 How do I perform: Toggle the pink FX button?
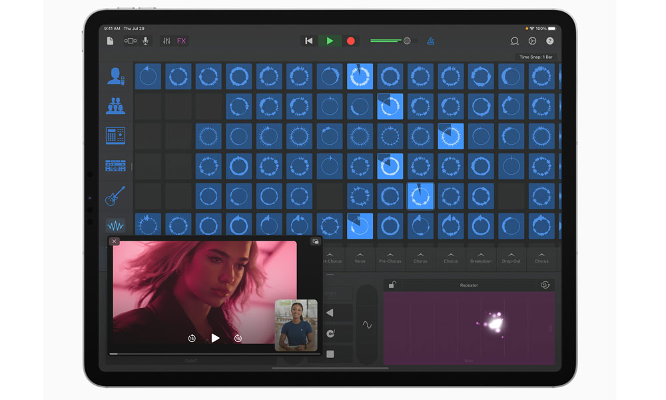click(x=181, y=41)
